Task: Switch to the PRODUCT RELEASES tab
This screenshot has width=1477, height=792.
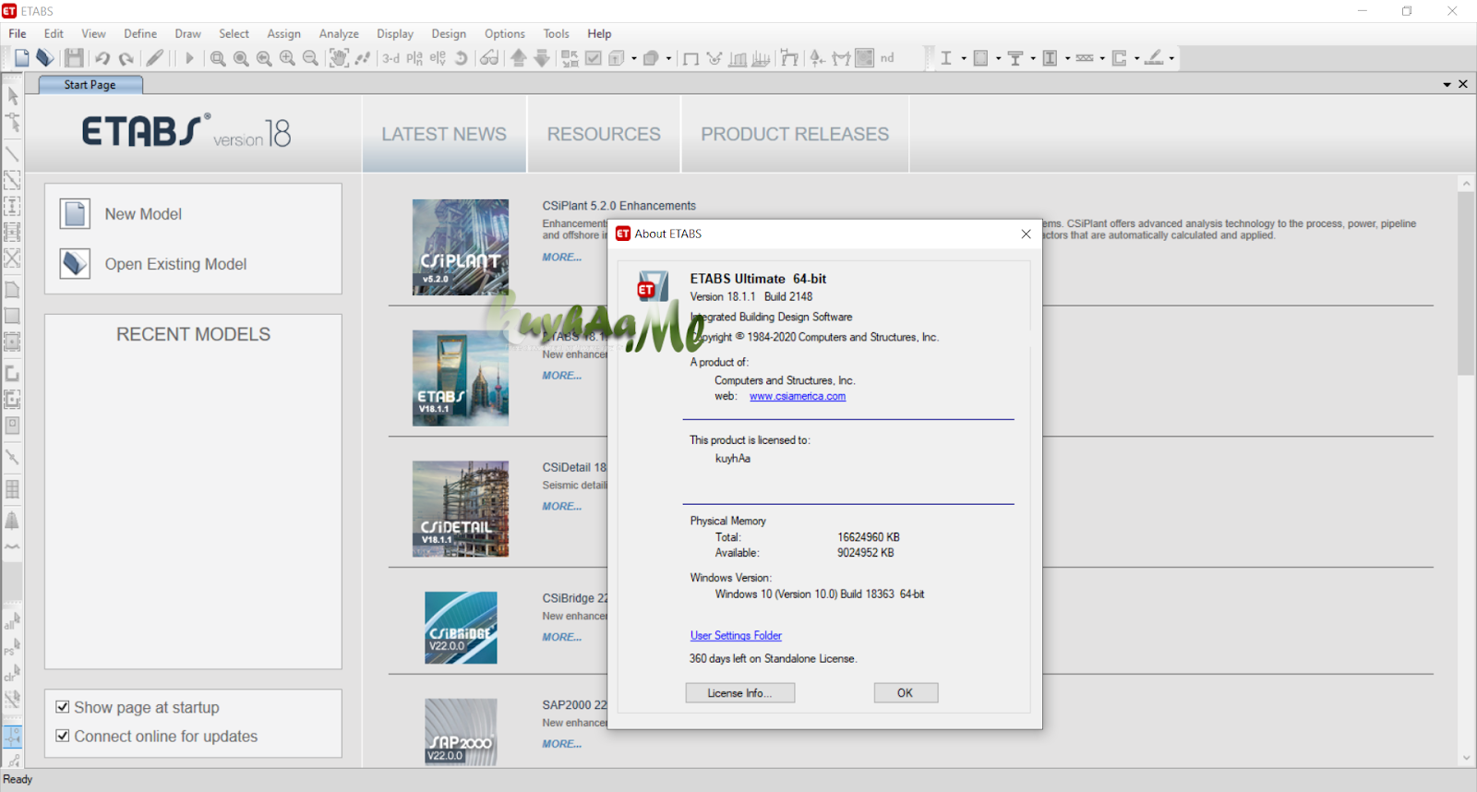Action: 795,134
